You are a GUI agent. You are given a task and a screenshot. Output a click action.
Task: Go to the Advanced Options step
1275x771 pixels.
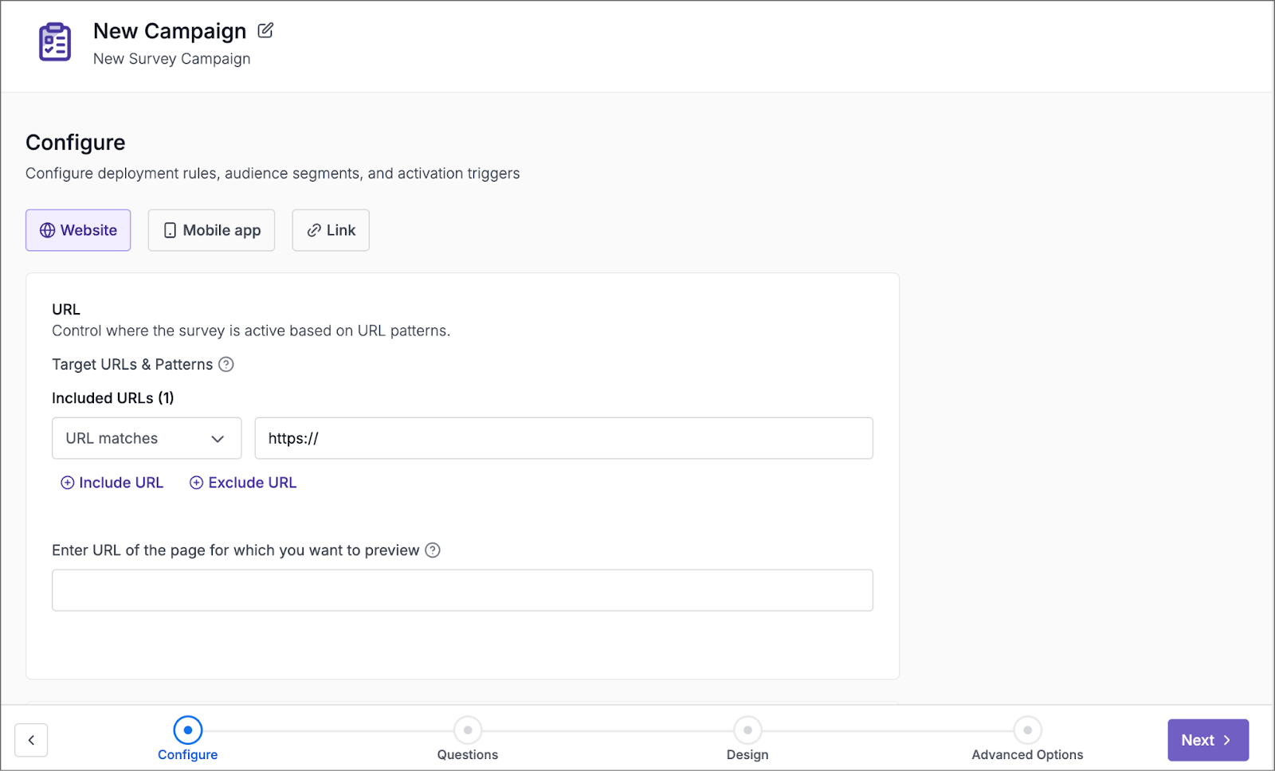click(x=1027, y=730)
